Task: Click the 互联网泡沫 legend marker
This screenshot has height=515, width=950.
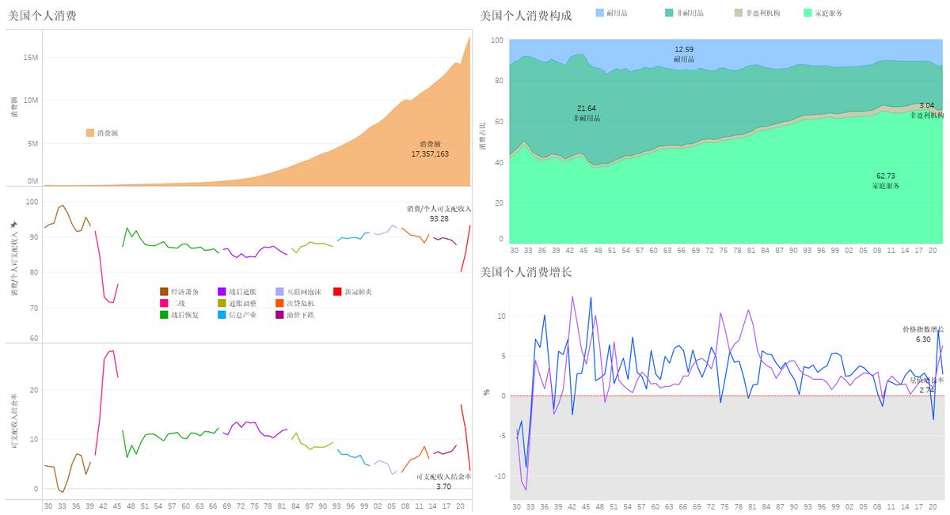Action: coord(279,291)
